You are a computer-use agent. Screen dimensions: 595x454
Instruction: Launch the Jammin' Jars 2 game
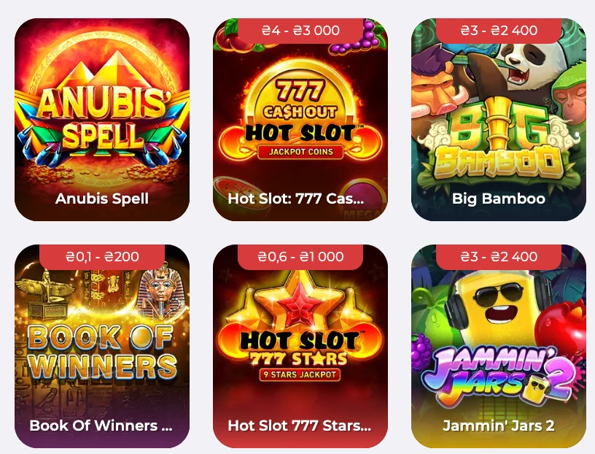click(x=499, y=346)
